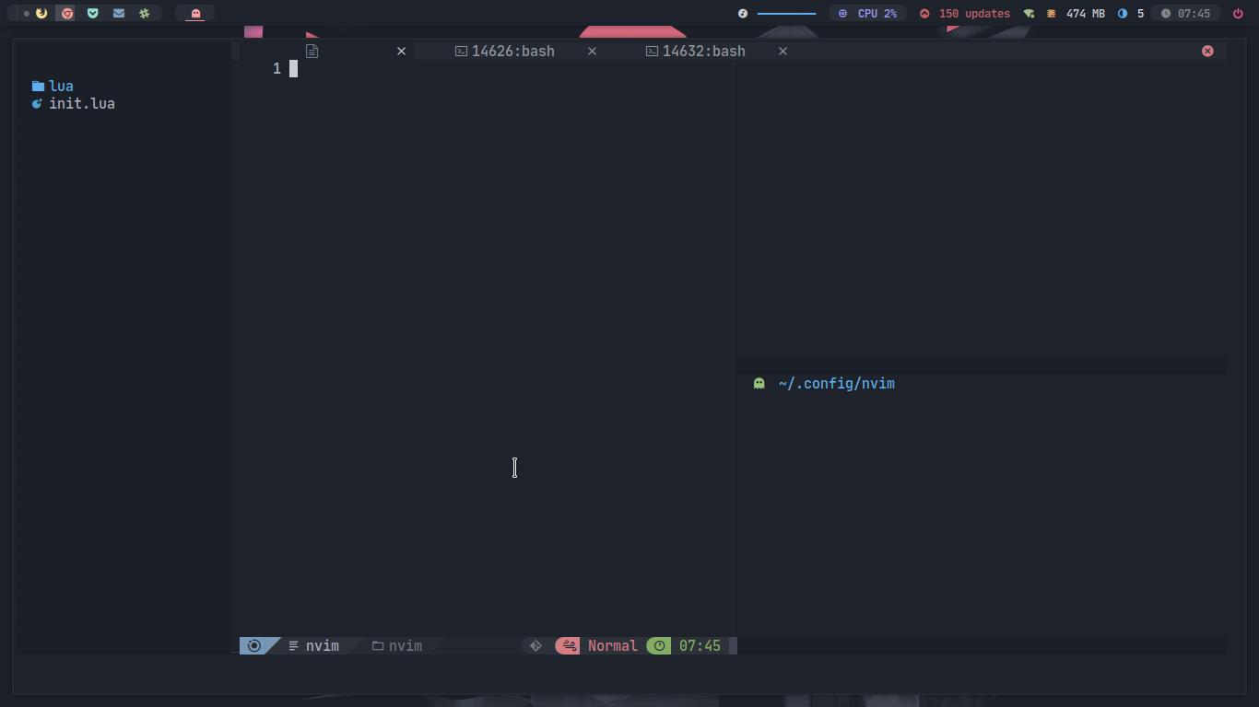Viewport: 1259px width, 707px height.
Task: Toggle the Normal mode indicator in statusline
Action: pos(613,645)
